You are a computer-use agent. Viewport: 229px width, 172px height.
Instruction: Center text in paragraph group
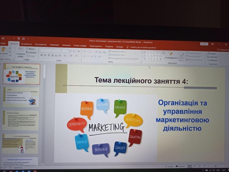pos(88,56)
